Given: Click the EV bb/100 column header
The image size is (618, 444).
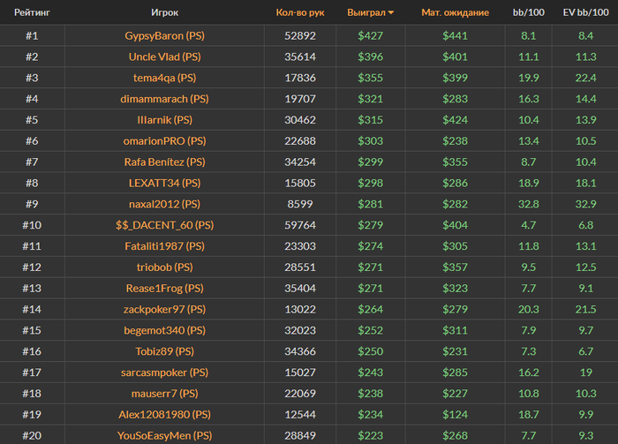Looking at the screenshot, I should (585, 12).
